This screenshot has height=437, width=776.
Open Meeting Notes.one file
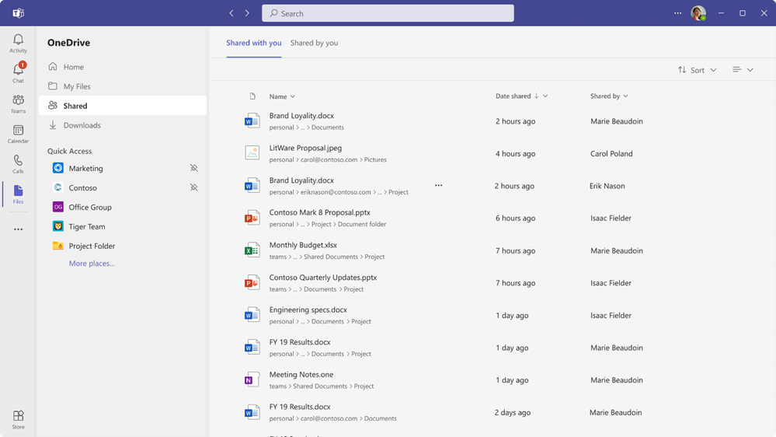pos(301,375)
